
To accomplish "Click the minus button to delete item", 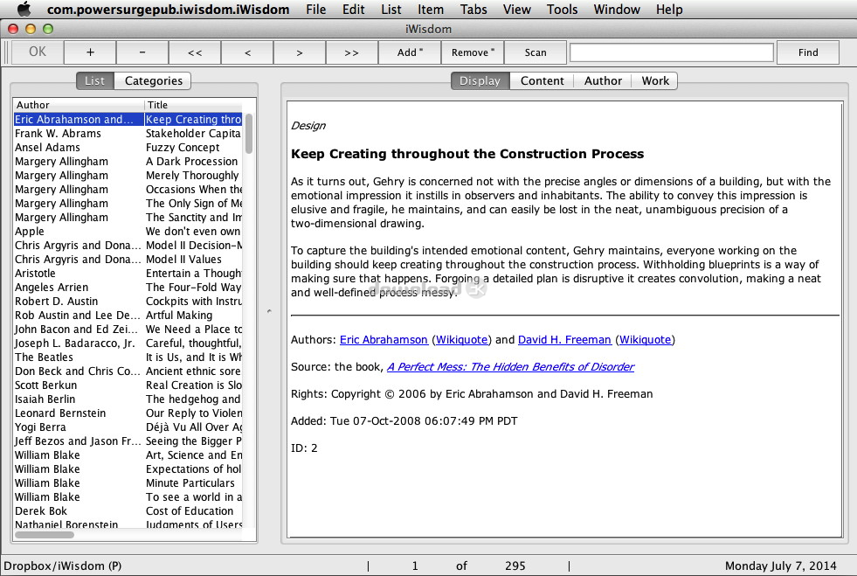I will tap(142, 52).
